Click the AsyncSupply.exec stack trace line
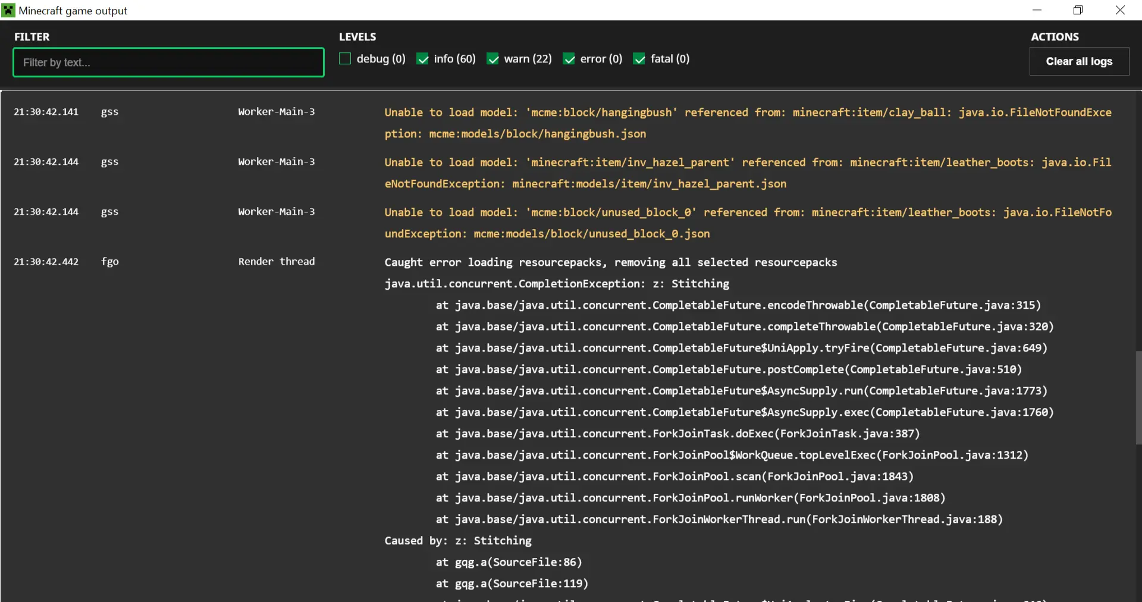1142x602 pixels. (x=745, y=412)
